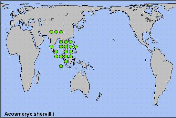Click the Acosmeryx shervillii species label
This screenshot has width=176, height=118.
(29, 114)
